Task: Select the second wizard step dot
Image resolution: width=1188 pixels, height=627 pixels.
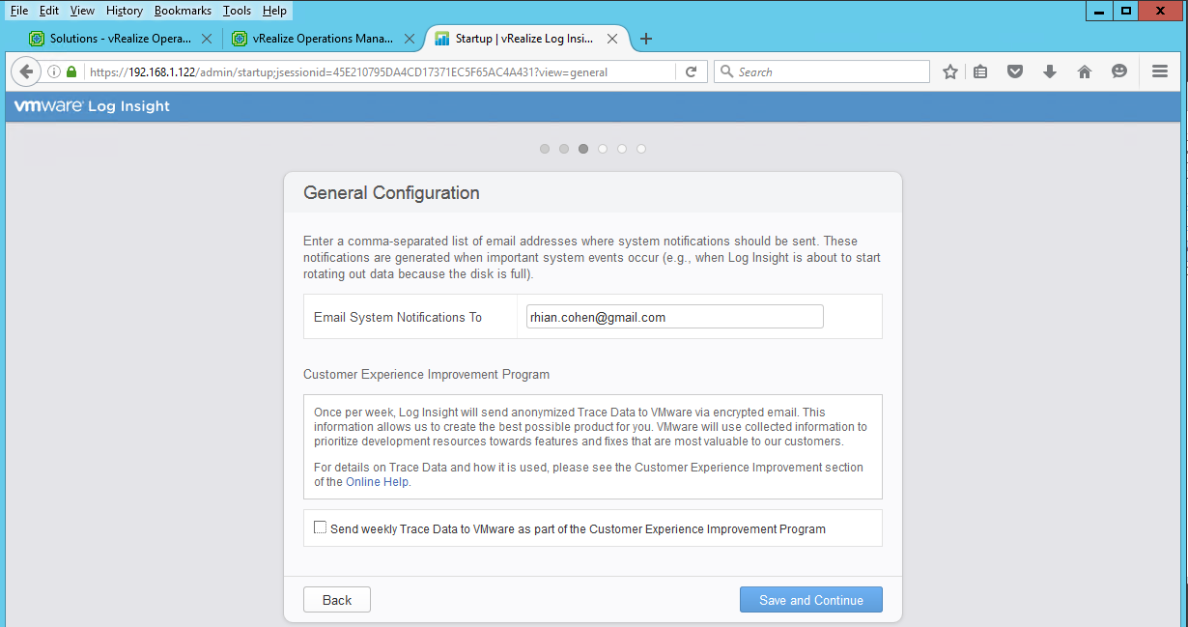Action: [564, 149]
